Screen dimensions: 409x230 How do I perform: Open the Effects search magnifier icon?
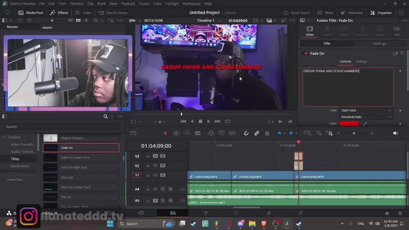point(105,117)
